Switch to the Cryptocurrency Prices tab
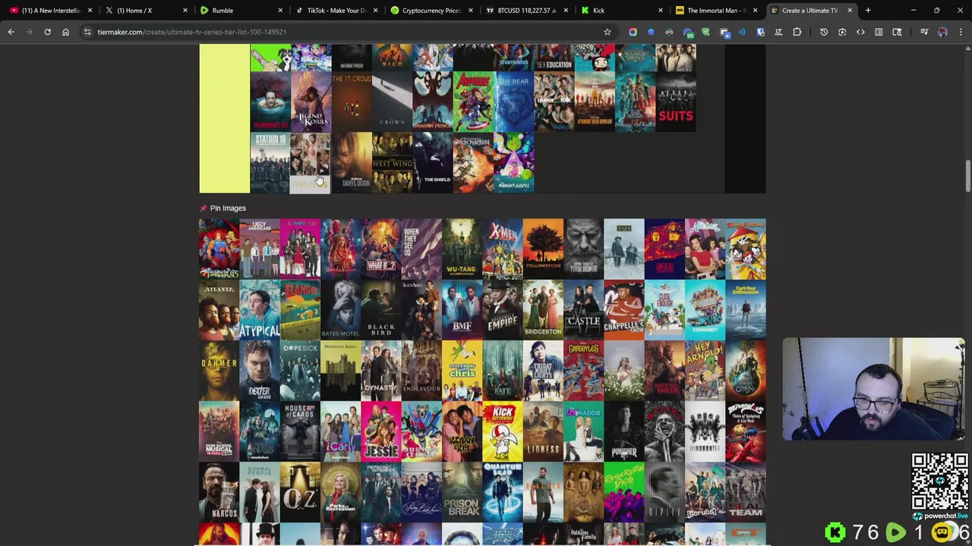The image size is (972, 546). (x=430, y=11)
